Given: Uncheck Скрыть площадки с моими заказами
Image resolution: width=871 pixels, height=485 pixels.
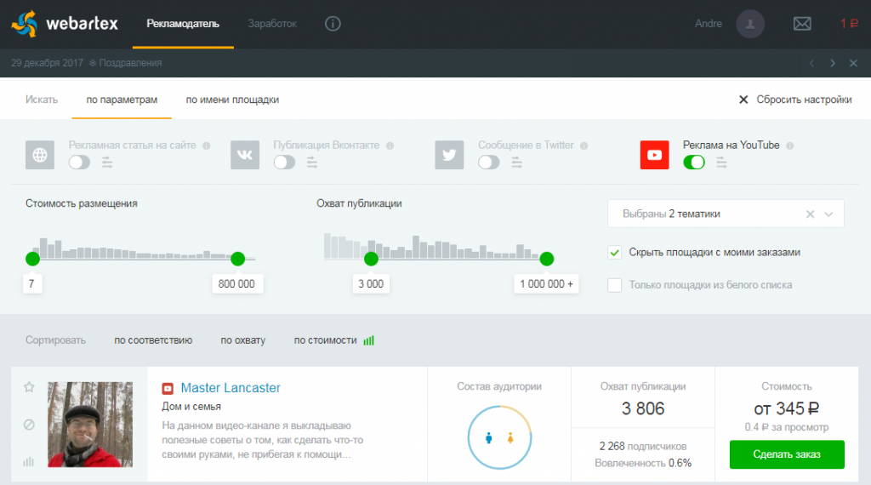Looking at the screenshot, I should (614, 252).
